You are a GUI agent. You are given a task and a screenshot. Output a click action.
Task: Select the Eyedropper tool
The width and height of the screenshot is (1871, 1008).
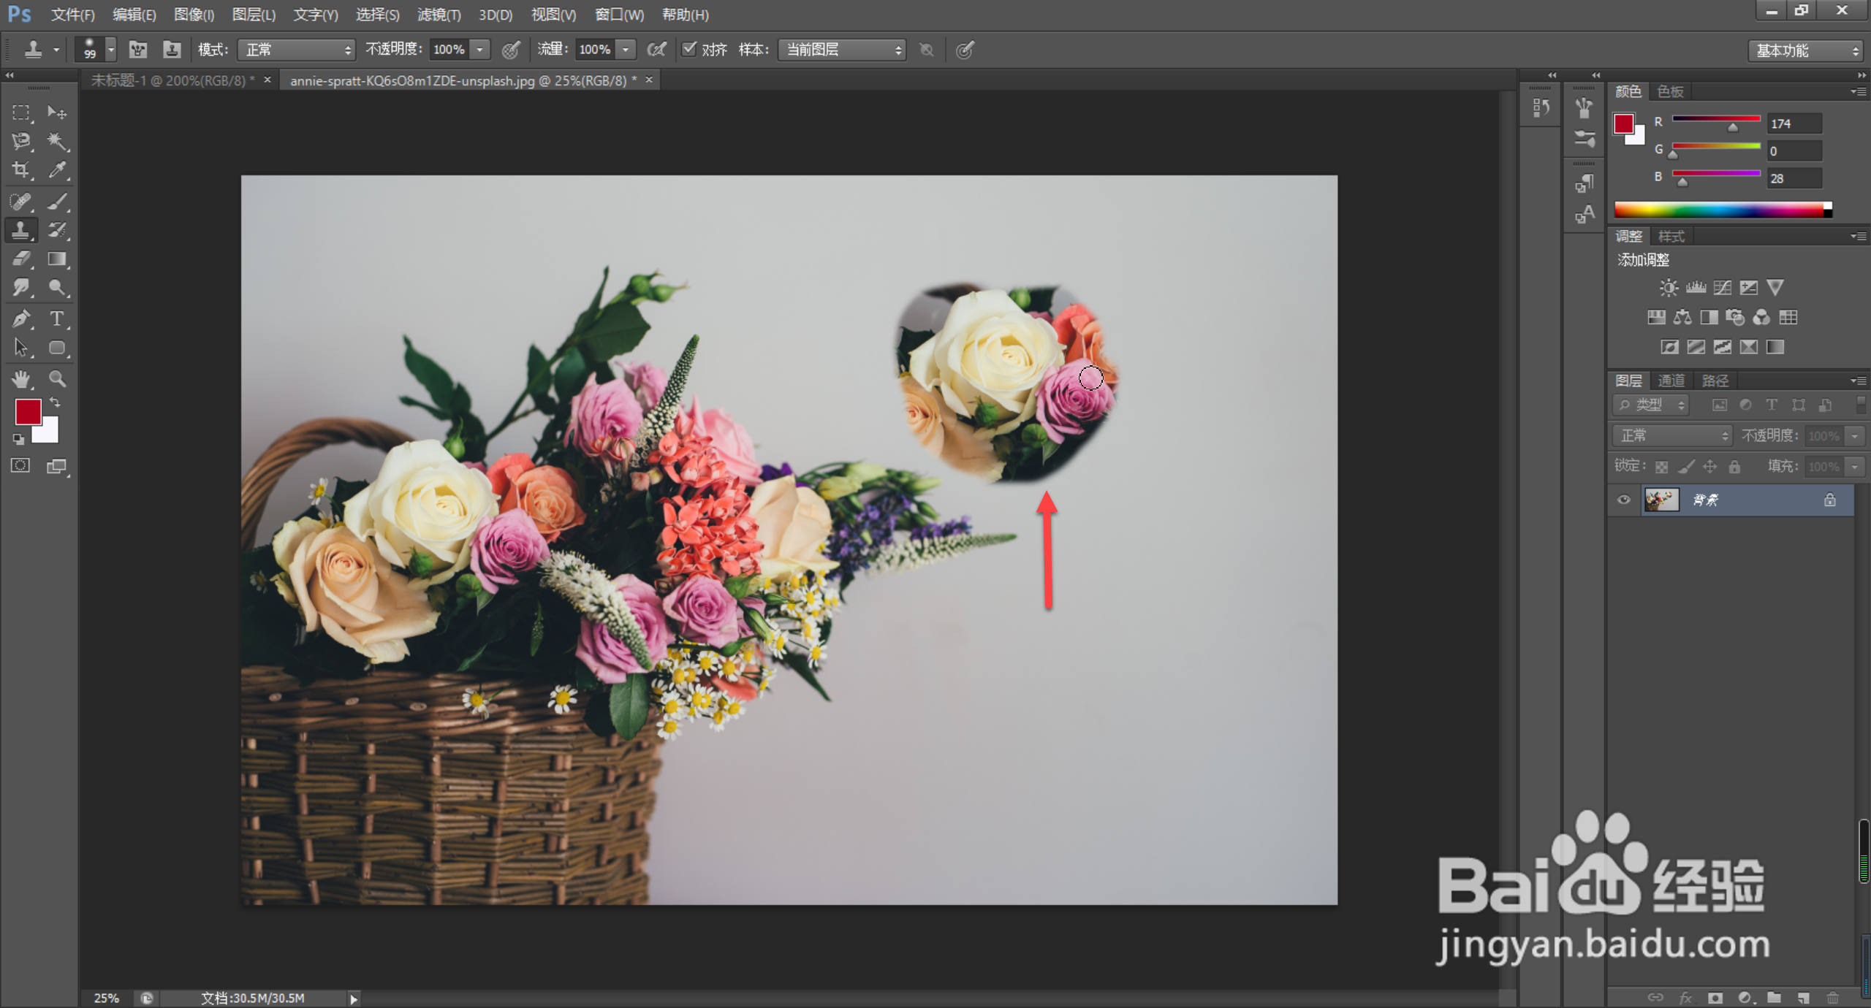[57, 170]
